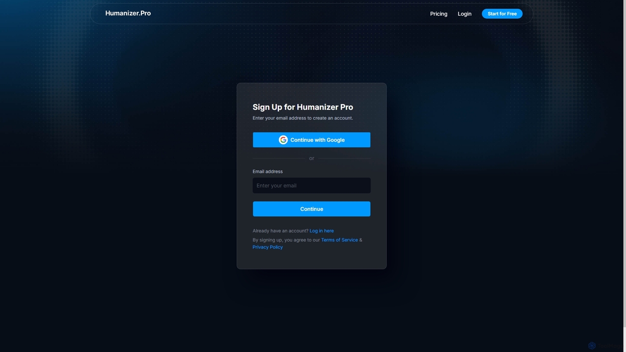
Task: Click the blue Continue button
Action: [312, 209]
